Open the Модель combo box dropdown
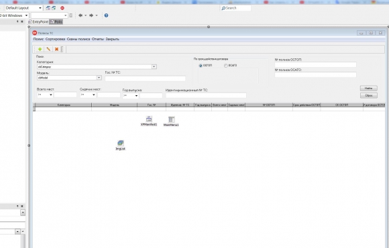Viewport: 389px width, 248px height. pyautogui.click(x=99, y=78)
